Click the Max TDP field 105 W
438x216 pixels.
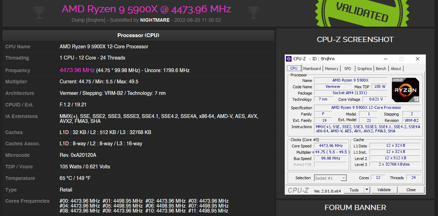pyautogui.click(x=380, y=86)
